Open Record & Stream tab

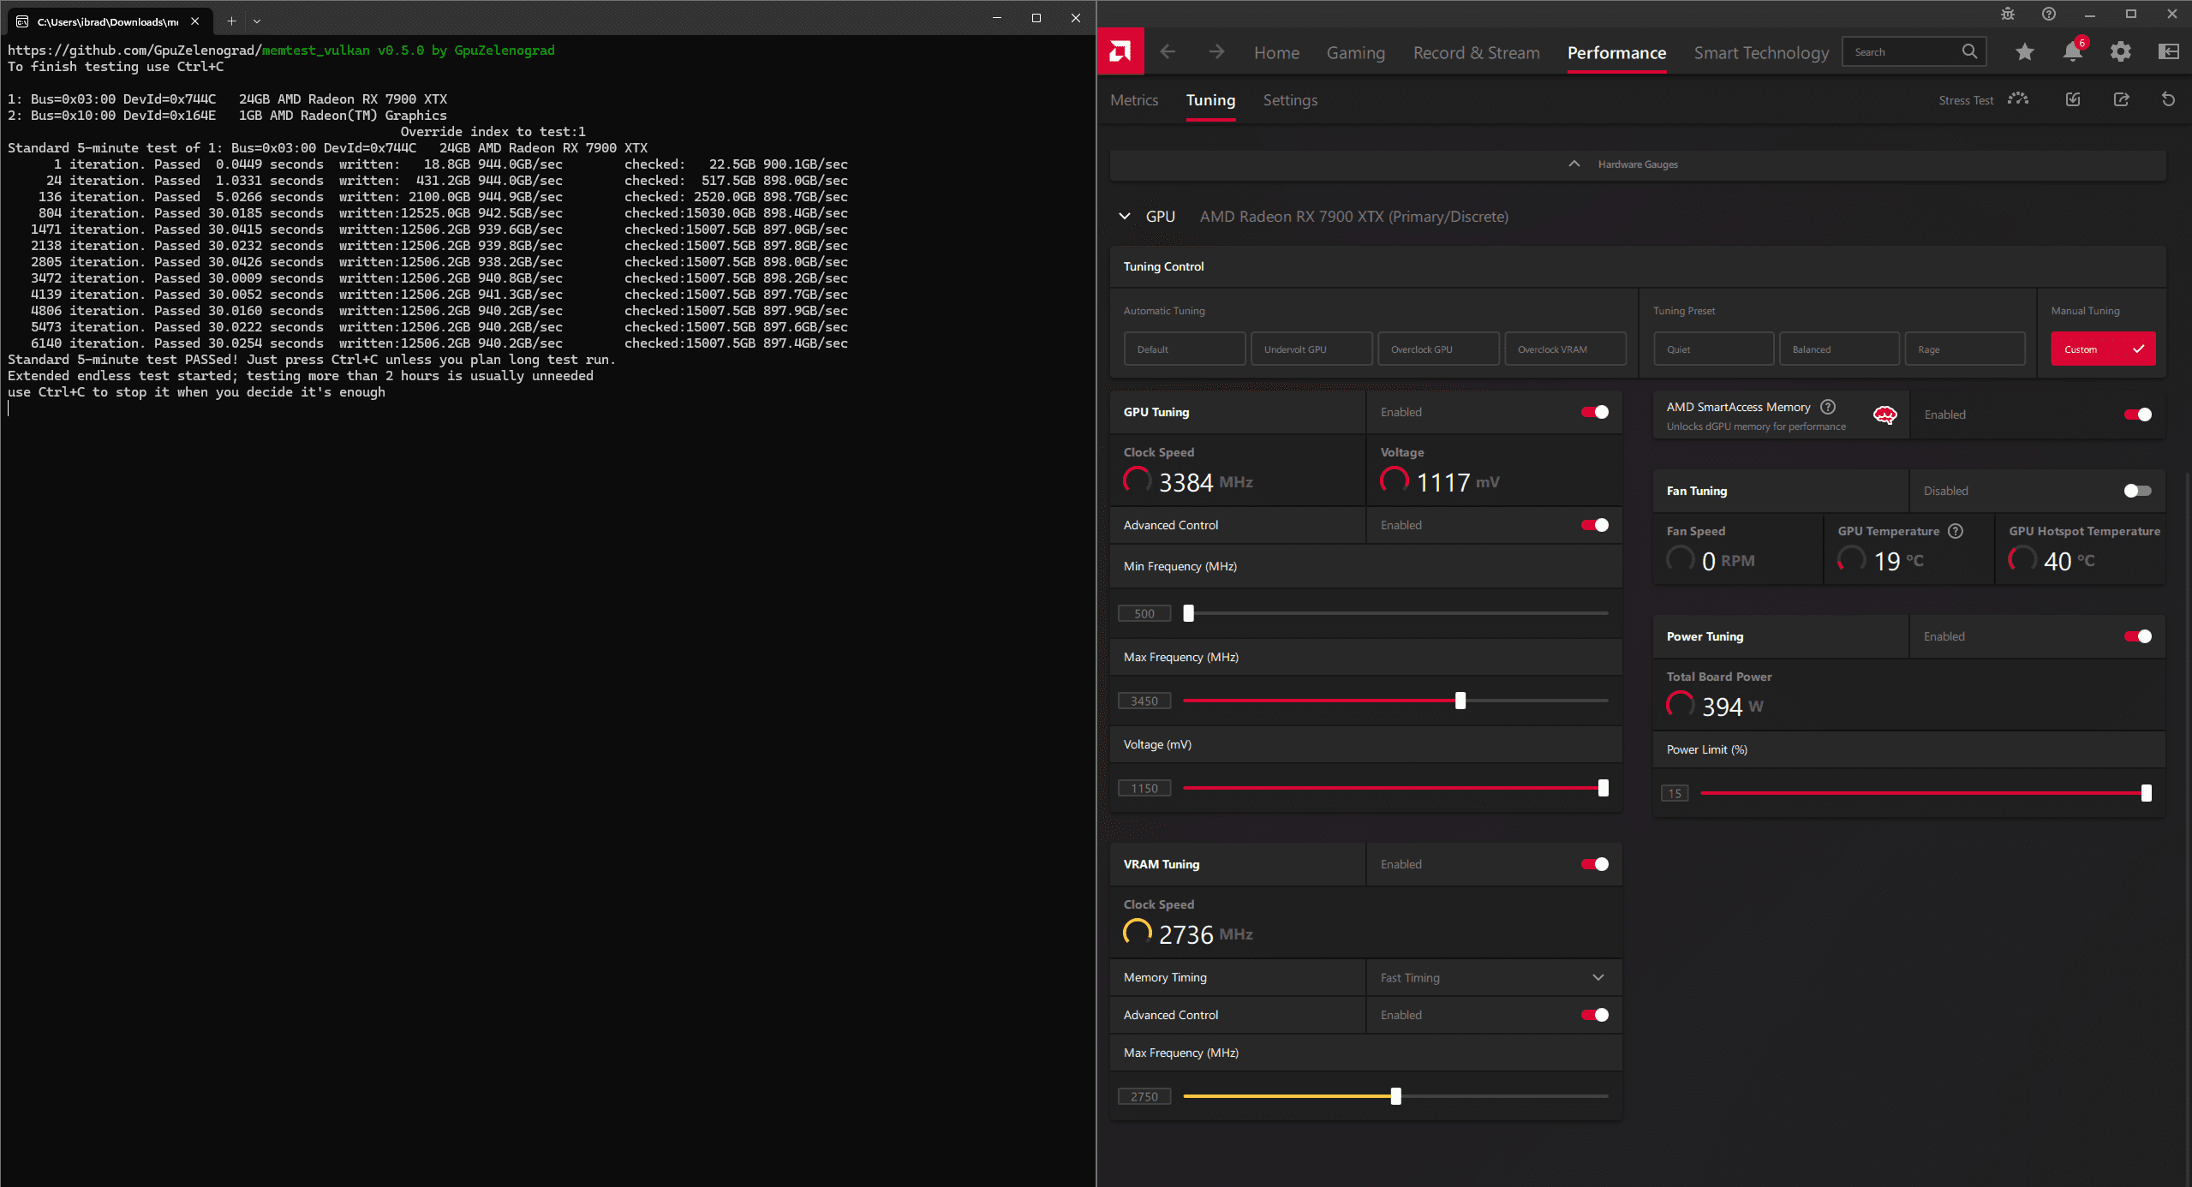[1476, 53]
